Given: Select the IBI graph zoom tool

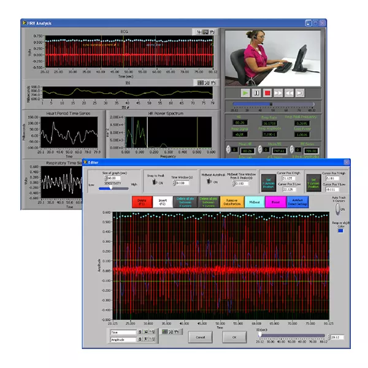Looking at the screenshot, I should [x=207, y=83].
